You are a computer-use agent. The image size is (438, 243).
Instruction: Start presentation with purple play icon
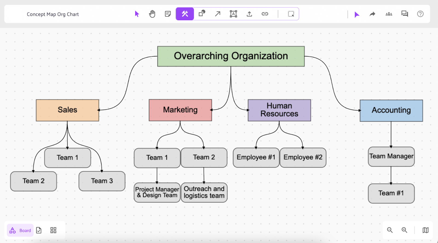[356, 14]
